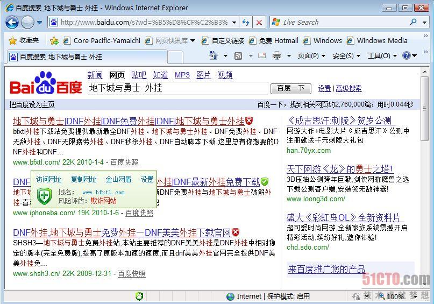Click the Internet protected mode status
The height and width of the screenshot is (304, 434).
coord(268,296)
